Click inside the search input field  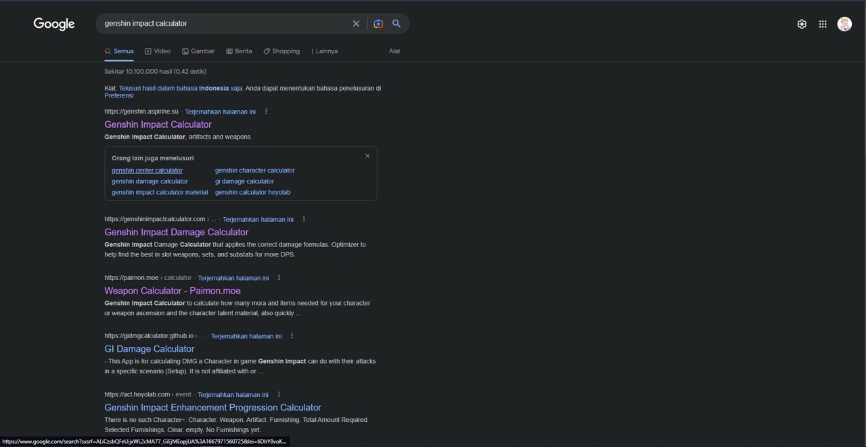click(223, 23)
